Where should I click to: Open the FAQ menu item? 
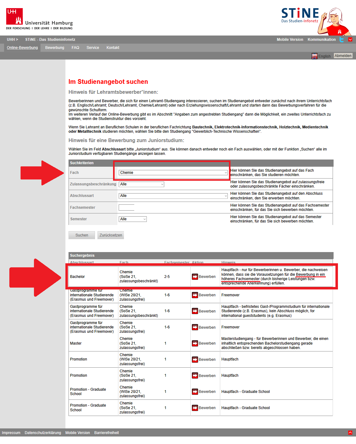75,48
